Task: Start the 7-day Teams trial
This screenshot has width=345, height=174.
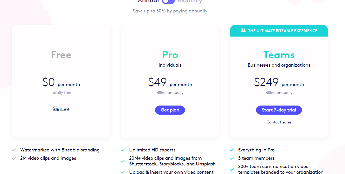Action: coord(279,110)
